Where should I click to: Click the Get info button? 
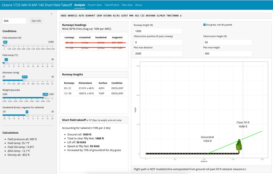(x=36, y=21)
